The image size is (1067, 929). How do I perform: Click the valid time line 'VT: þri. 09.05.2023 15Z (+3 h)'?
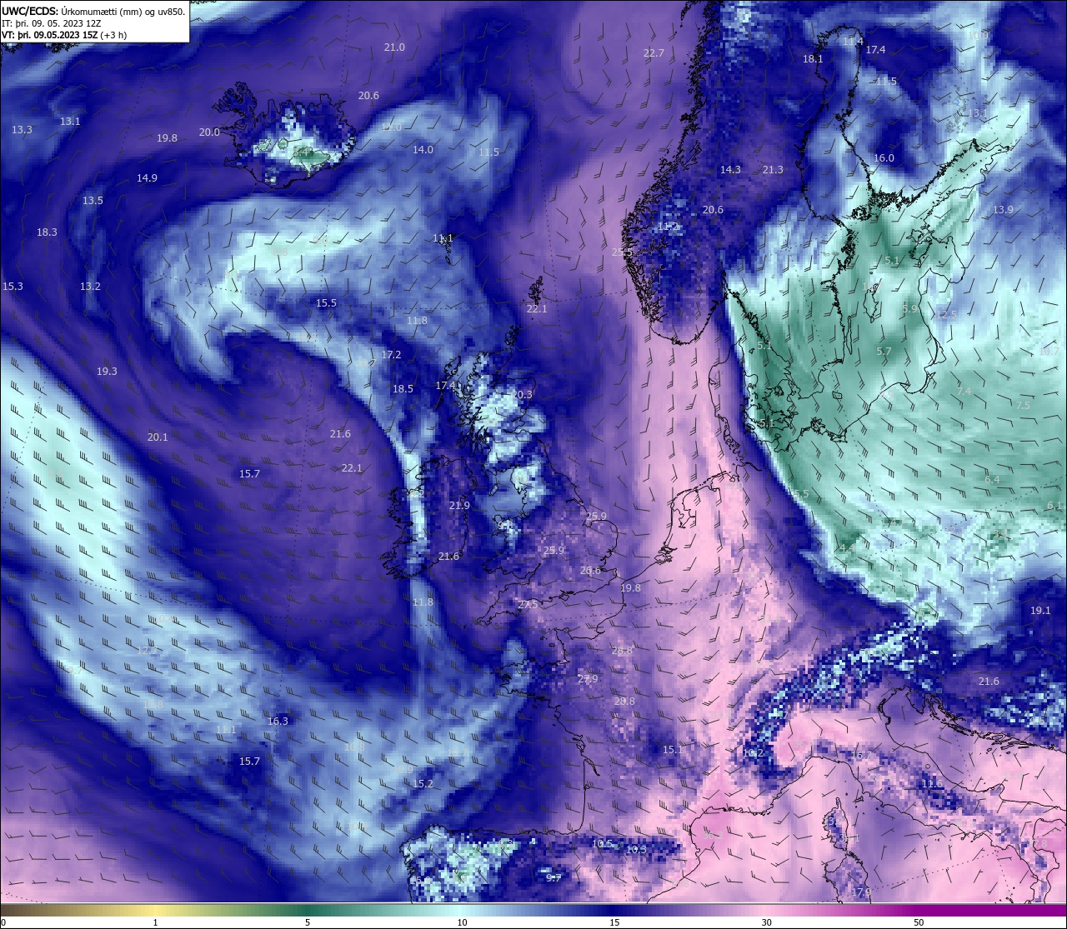pyautogui.click(x=64, y=35)
